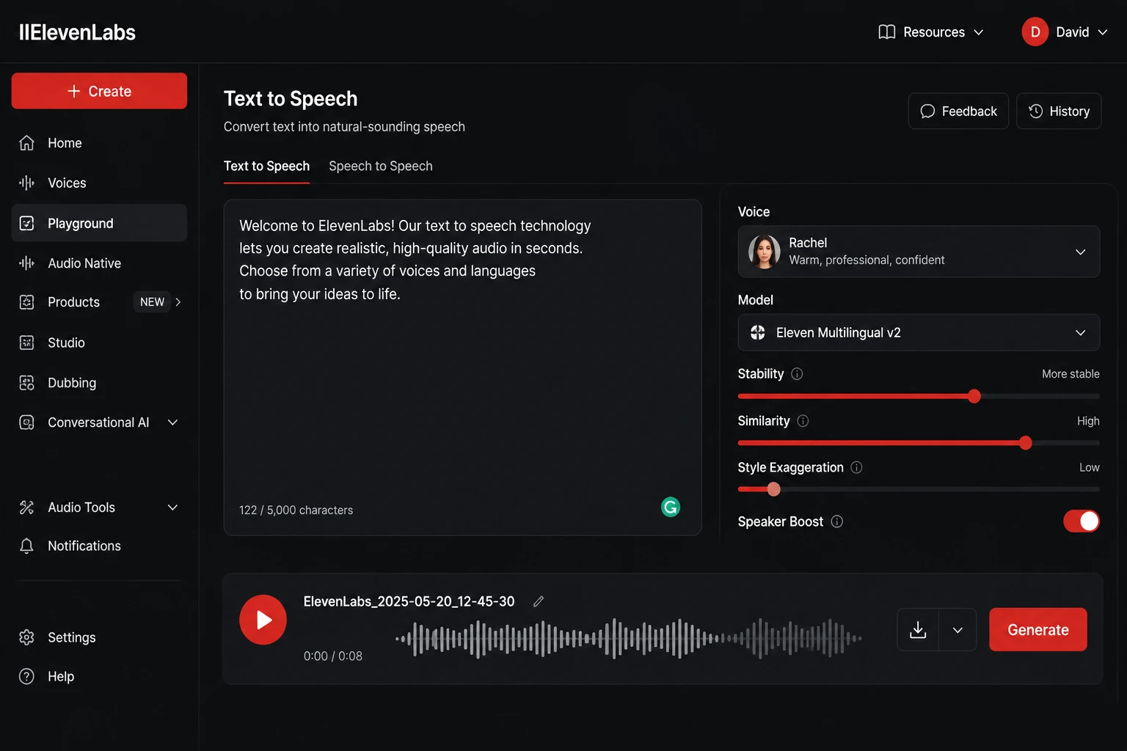Open Home in the sidebar
This screenshot has width=1127, height=751.
pyautogui.click(x=99, y=143)
